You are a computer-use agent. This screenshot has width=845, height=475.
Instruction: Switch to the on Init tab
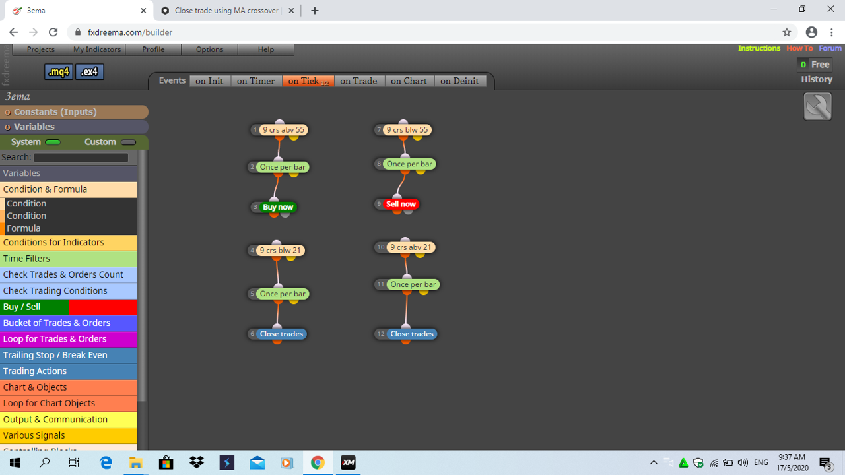209,81
